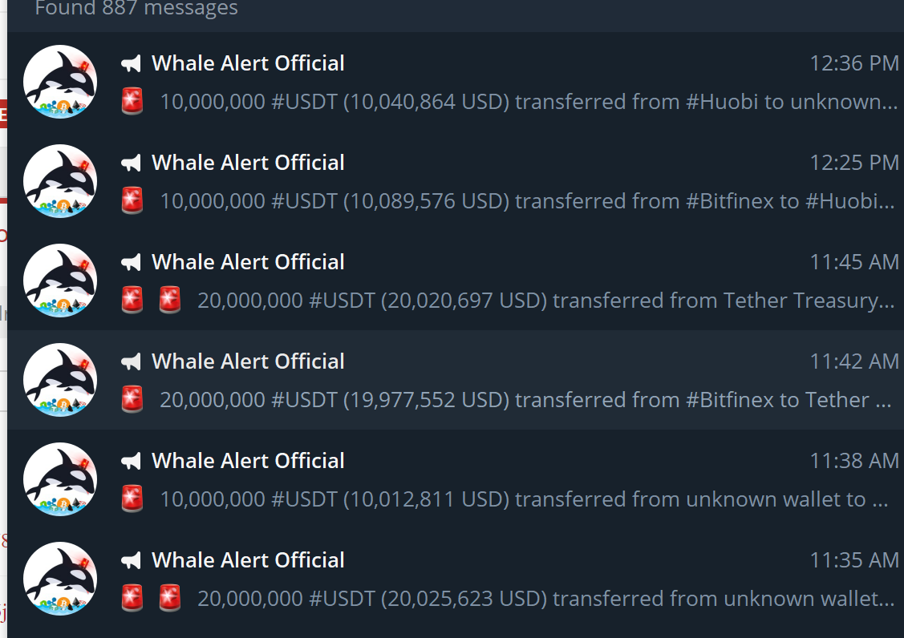Click the 12:36 PM timestamp
This screenshot has width=904, height=638.
[853, 63]
